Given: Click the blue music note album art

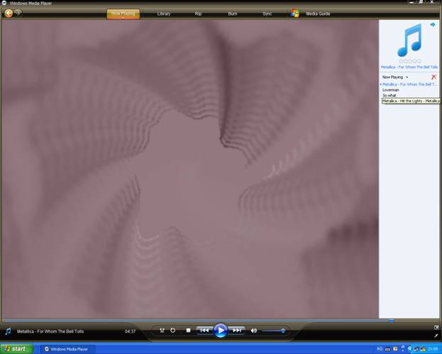Looking at the screenshot, I should [409, 40].
